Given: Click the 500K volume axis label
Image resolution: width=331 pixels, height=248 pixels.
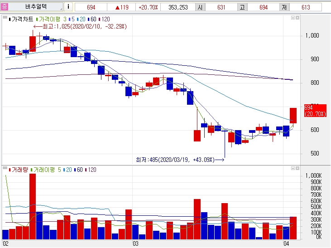Looking at the screenshot, I should point(316,207).
